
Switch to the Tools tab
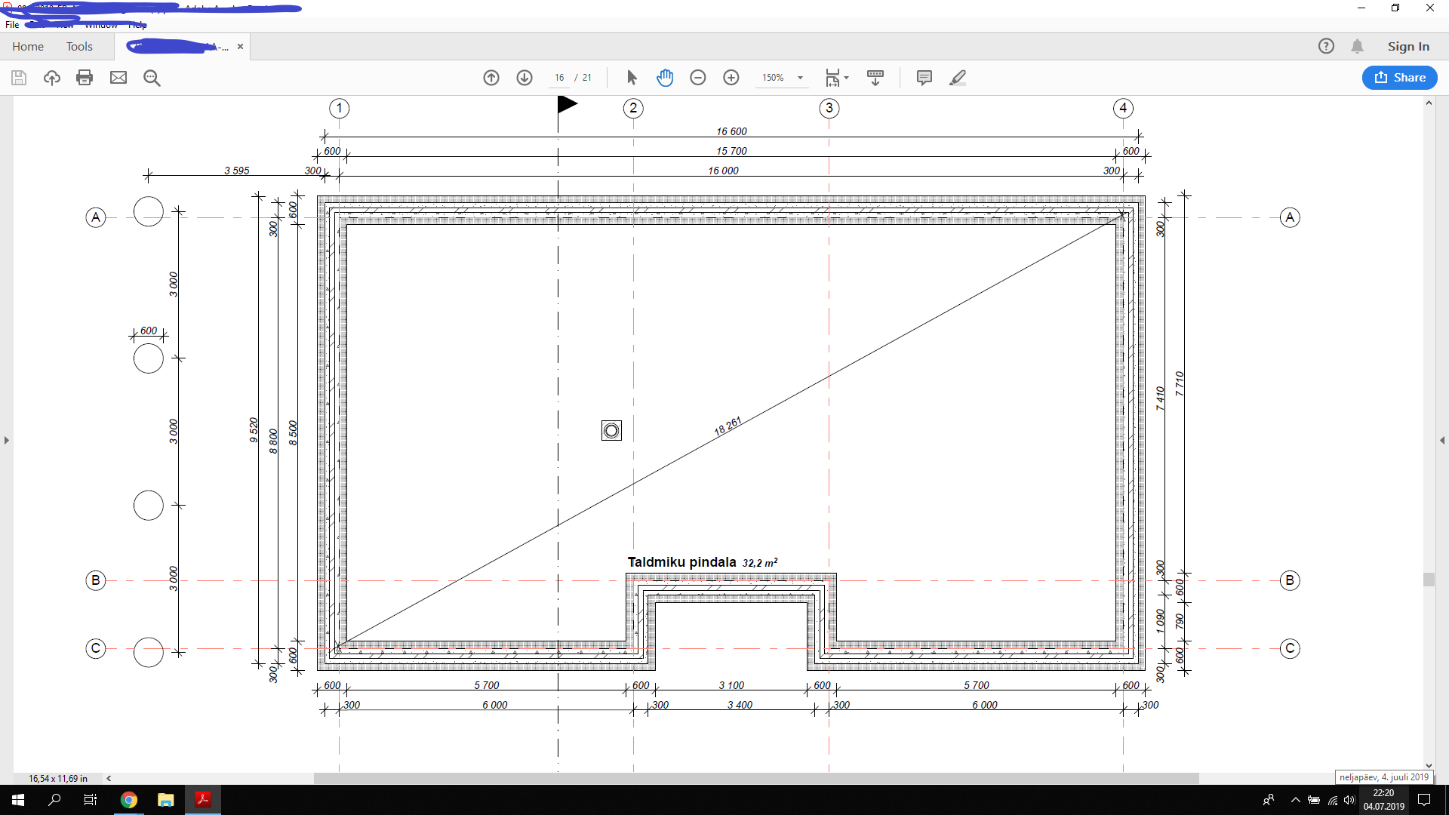point(79,47)
